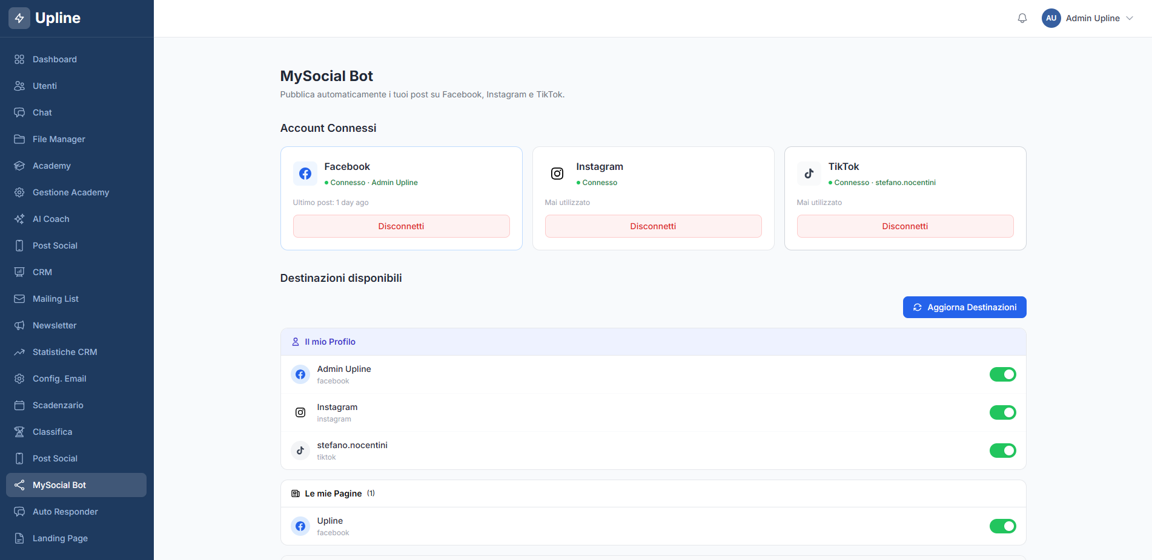Select Academy sidebar item
This screenshot has width=1152, height=560.
pyautogui.click(x=76, y=166)
